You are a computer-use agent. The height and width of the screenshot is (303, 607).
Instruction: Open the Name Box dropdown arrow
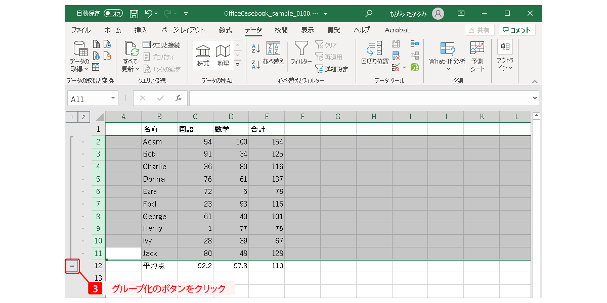click(113, 99)
